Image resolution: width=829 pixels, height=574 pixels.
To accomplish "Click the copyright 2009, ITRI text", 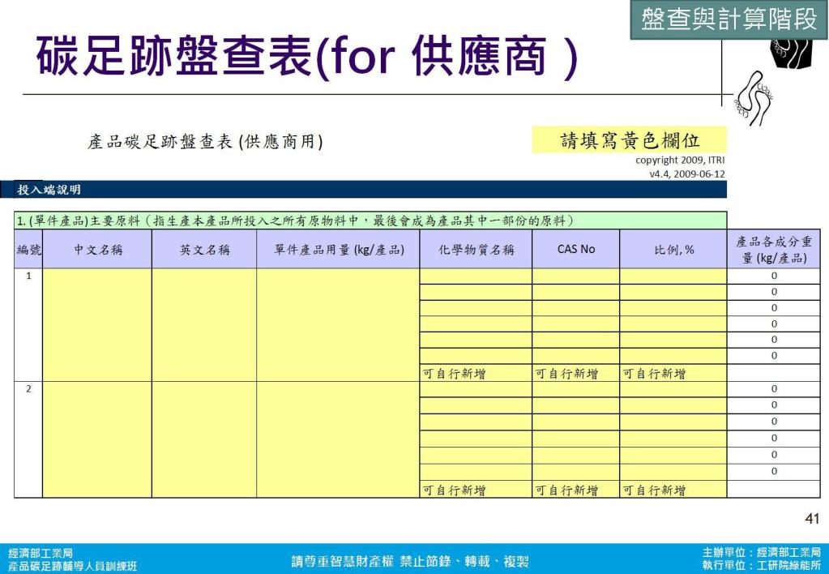I will click(680, 161).
